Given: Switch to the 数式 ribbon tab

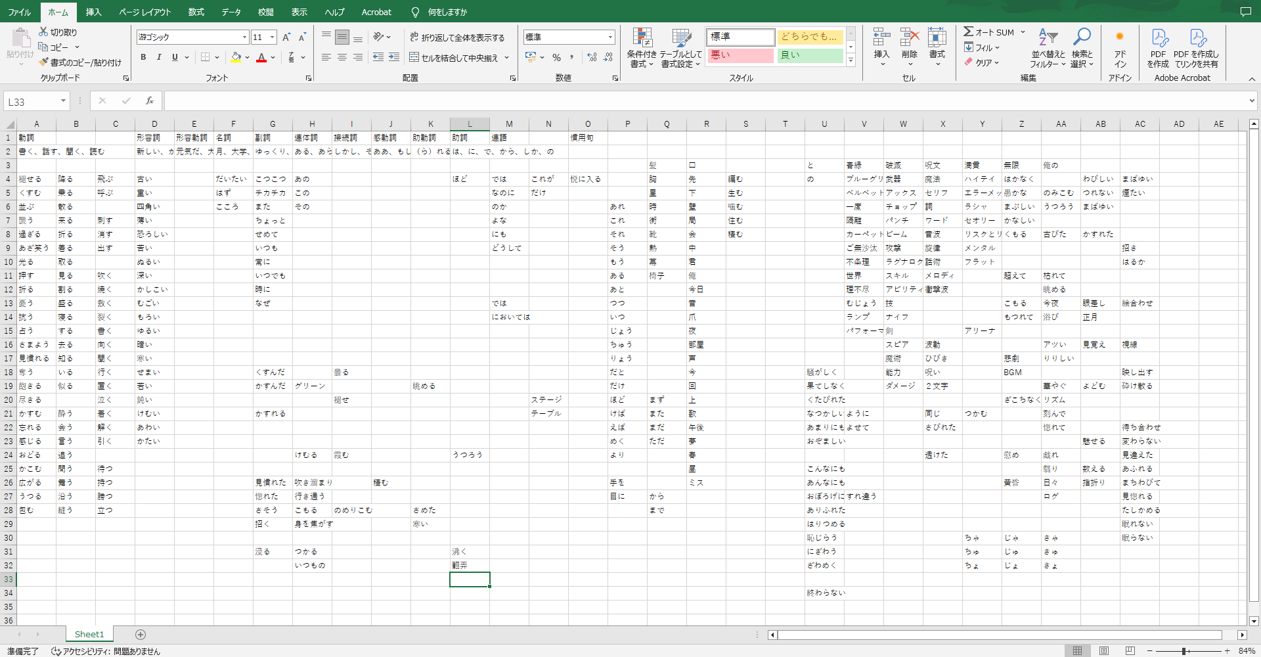Looking at the screenshot, I should (x=196, y=12).
